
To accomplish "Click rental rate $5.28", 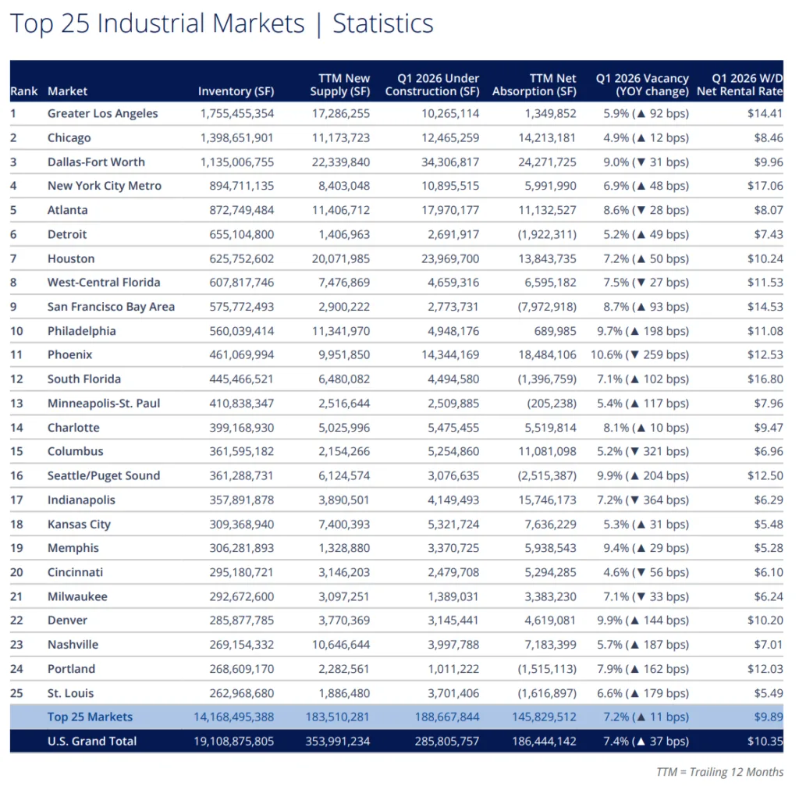I will (x=769, y=549).
